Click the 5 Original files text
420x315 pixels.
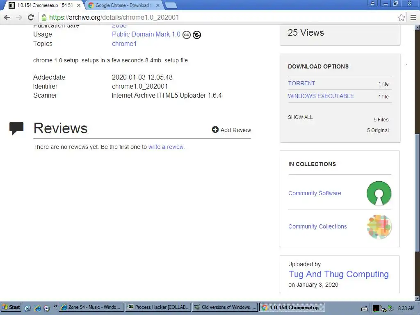click(x=378, y=130)
